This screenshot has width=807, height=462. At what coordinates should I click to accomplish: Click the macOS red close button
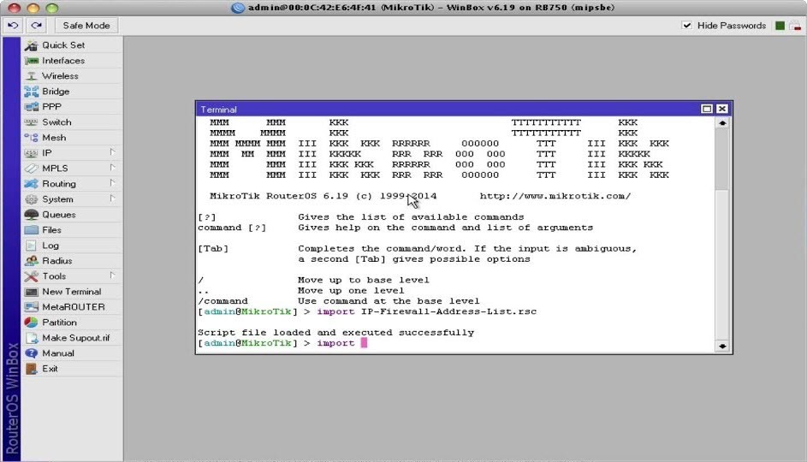click(14, 8)
